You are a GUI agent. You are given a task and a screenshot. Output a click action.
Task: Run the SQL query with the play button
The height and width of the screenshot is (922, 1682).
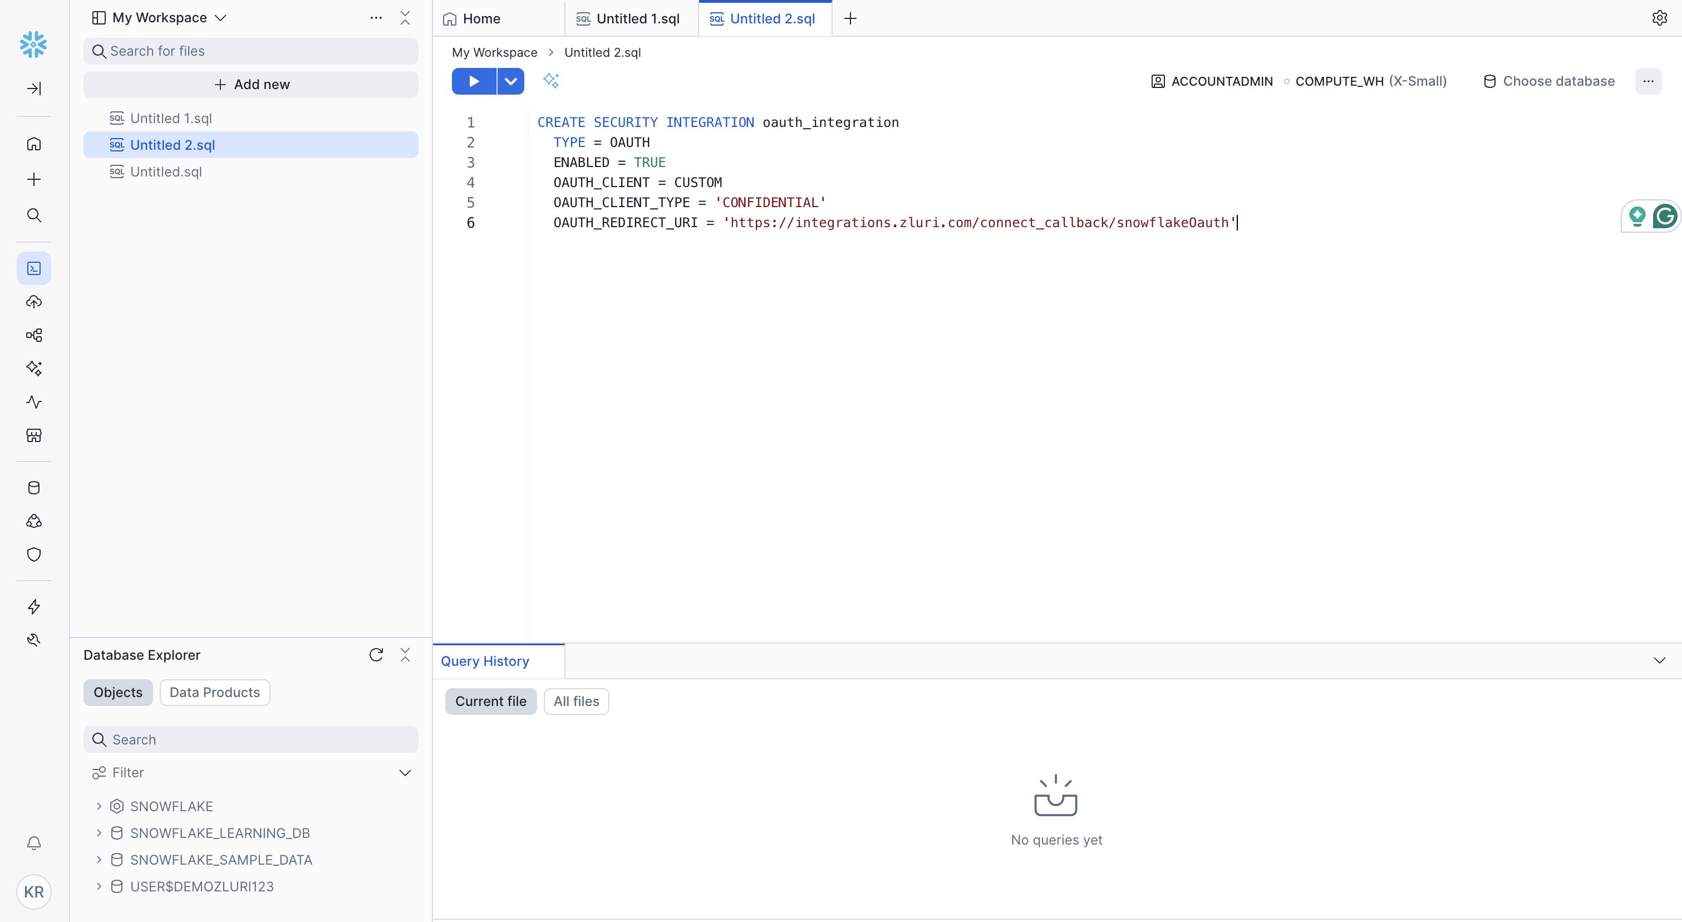pyautogui.click(x=474, y=81)
